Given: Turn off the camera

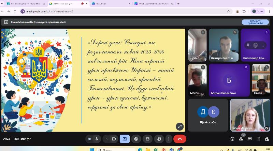Looking at the screenshot, I should 114,139.
